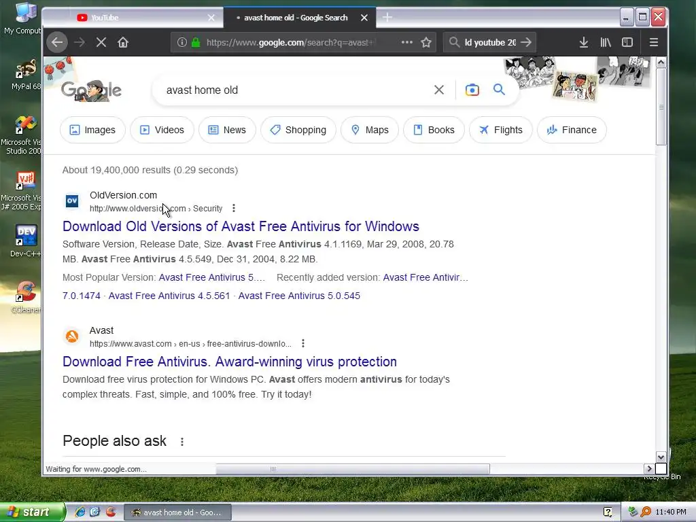Click the Google doodle logo
This screenshot has height=522, width=696.
tap(92, 90)
